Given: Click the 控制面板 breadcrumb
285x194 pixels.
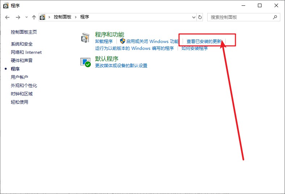Looking at the screenshot, I should 62,17.
